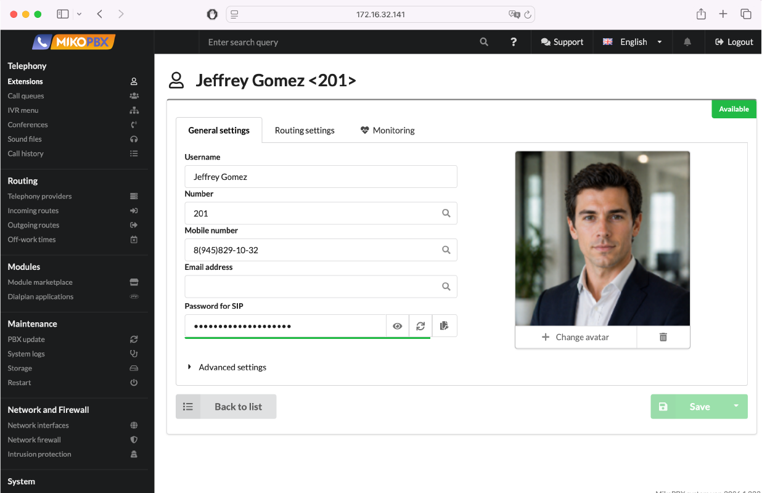Click the MikoPBX logo

coord(74,42)
